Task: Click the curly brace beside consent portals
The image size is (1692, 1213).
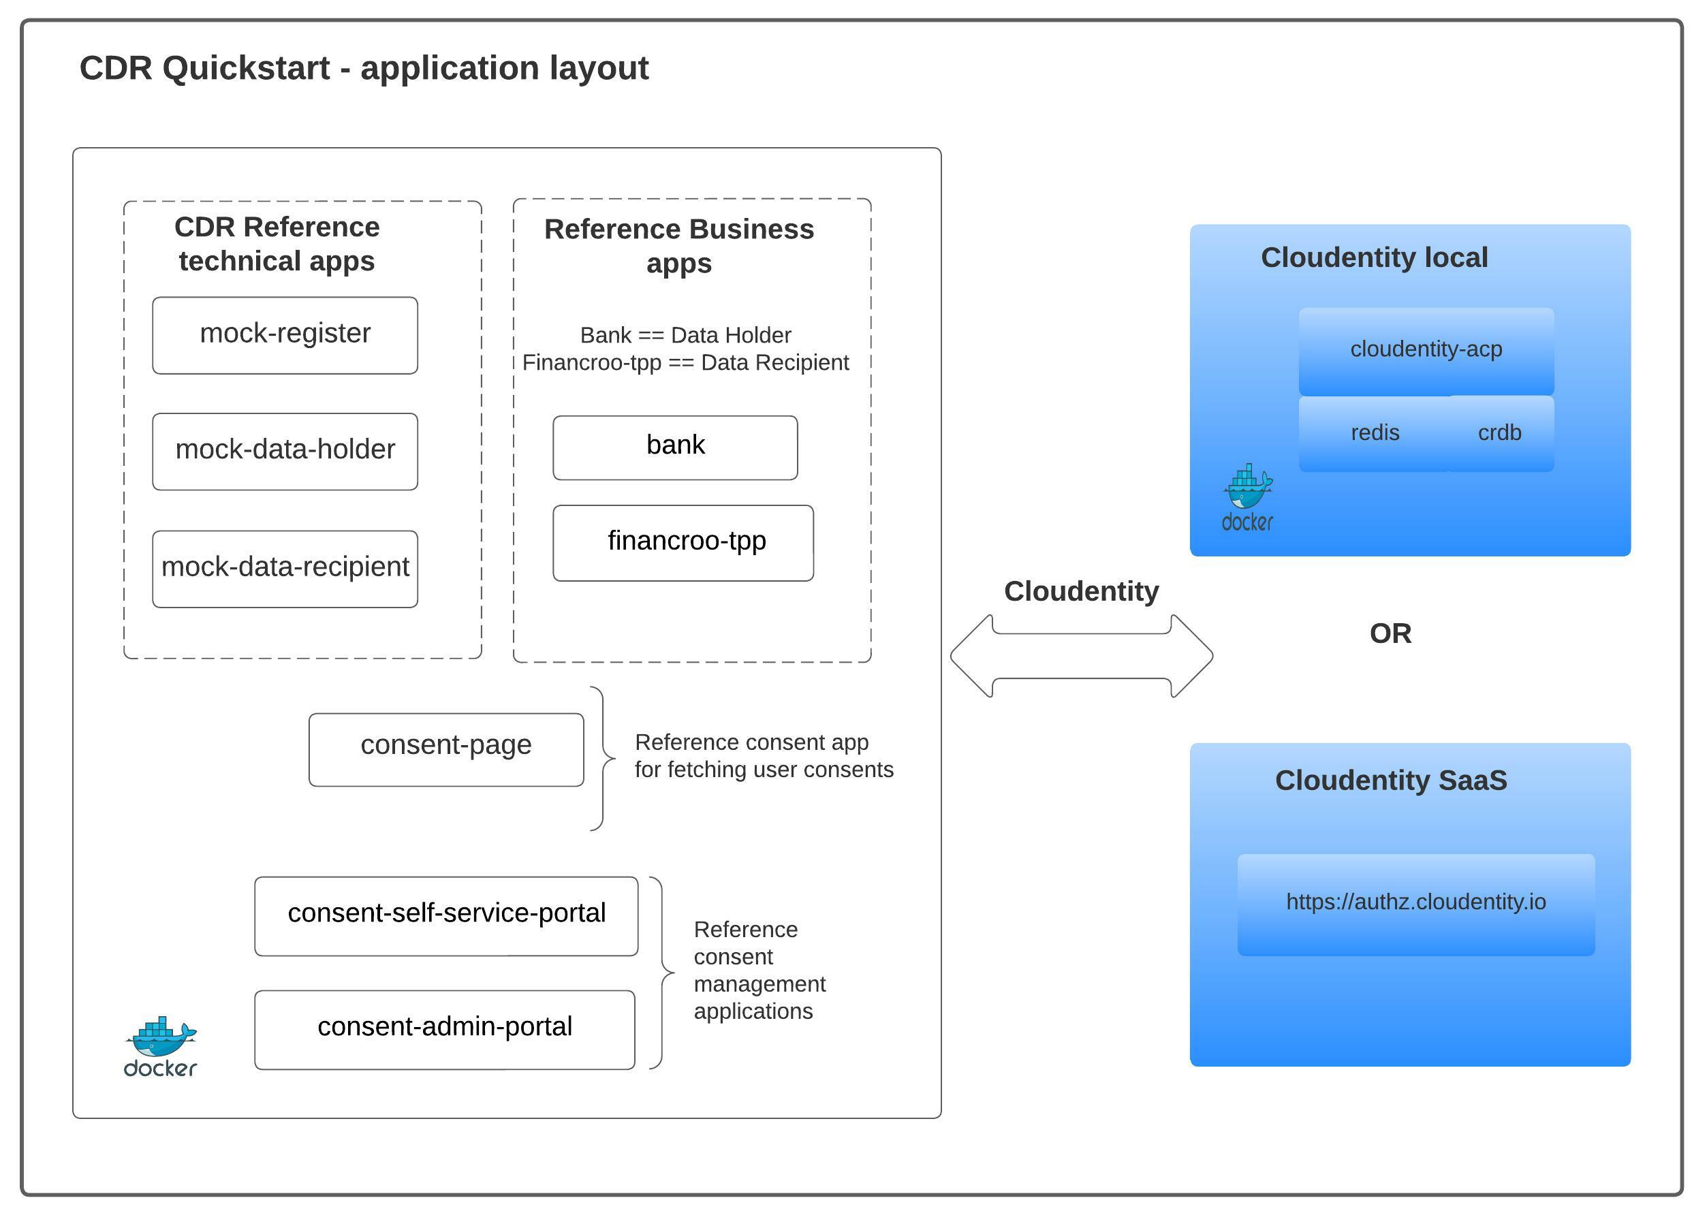Action: (x=661, y=973)
